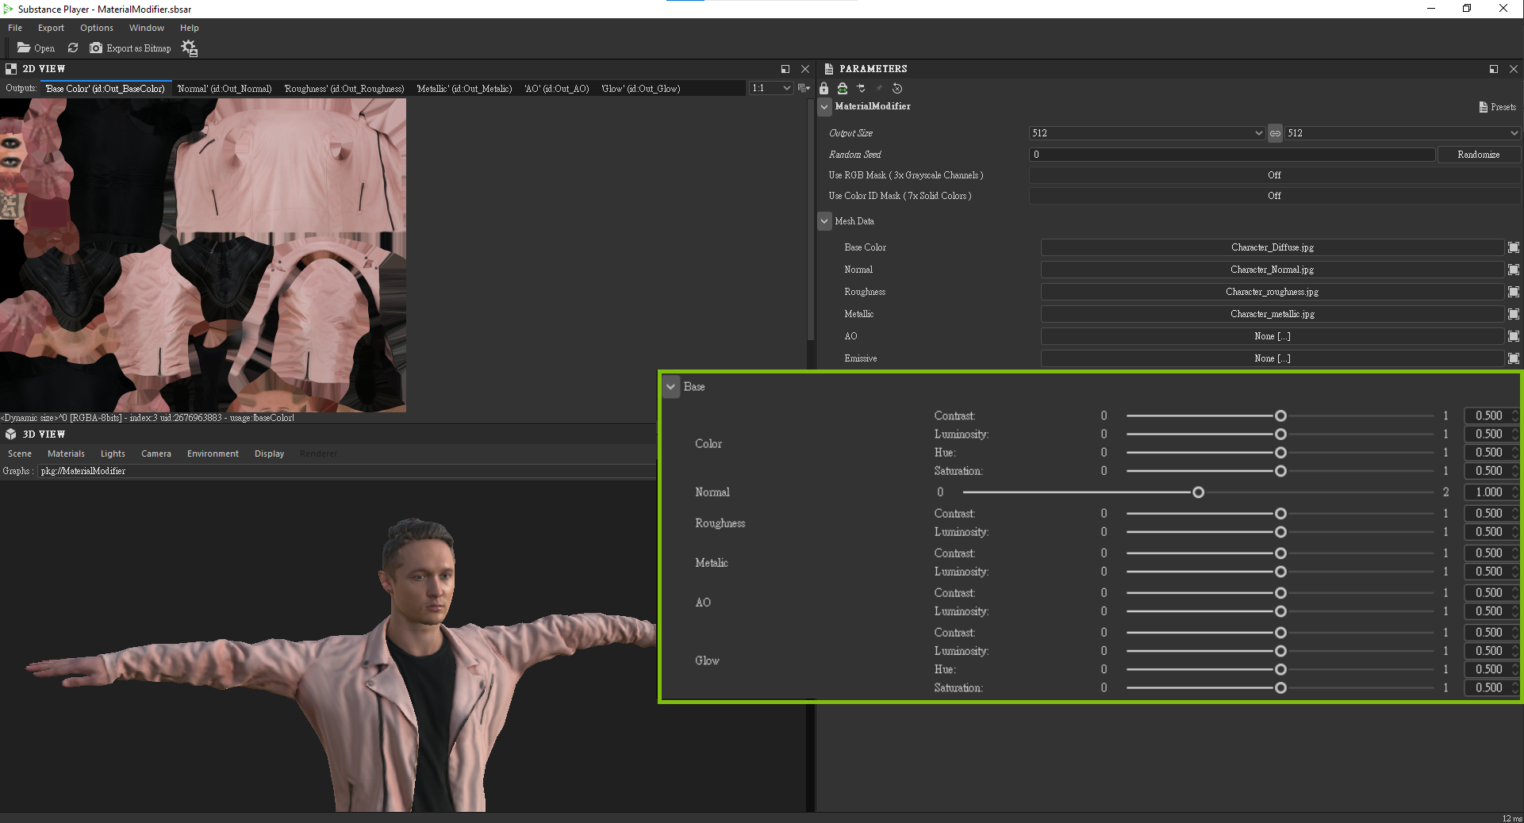The height and width of the screenshot is (823, 1524).
Task: Click image picker icon for AO map
Action: click(x=1514, y=336)
